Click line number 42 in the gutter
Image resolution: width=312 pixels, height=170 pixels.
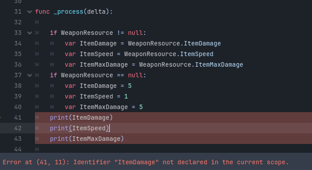point(18,128)
